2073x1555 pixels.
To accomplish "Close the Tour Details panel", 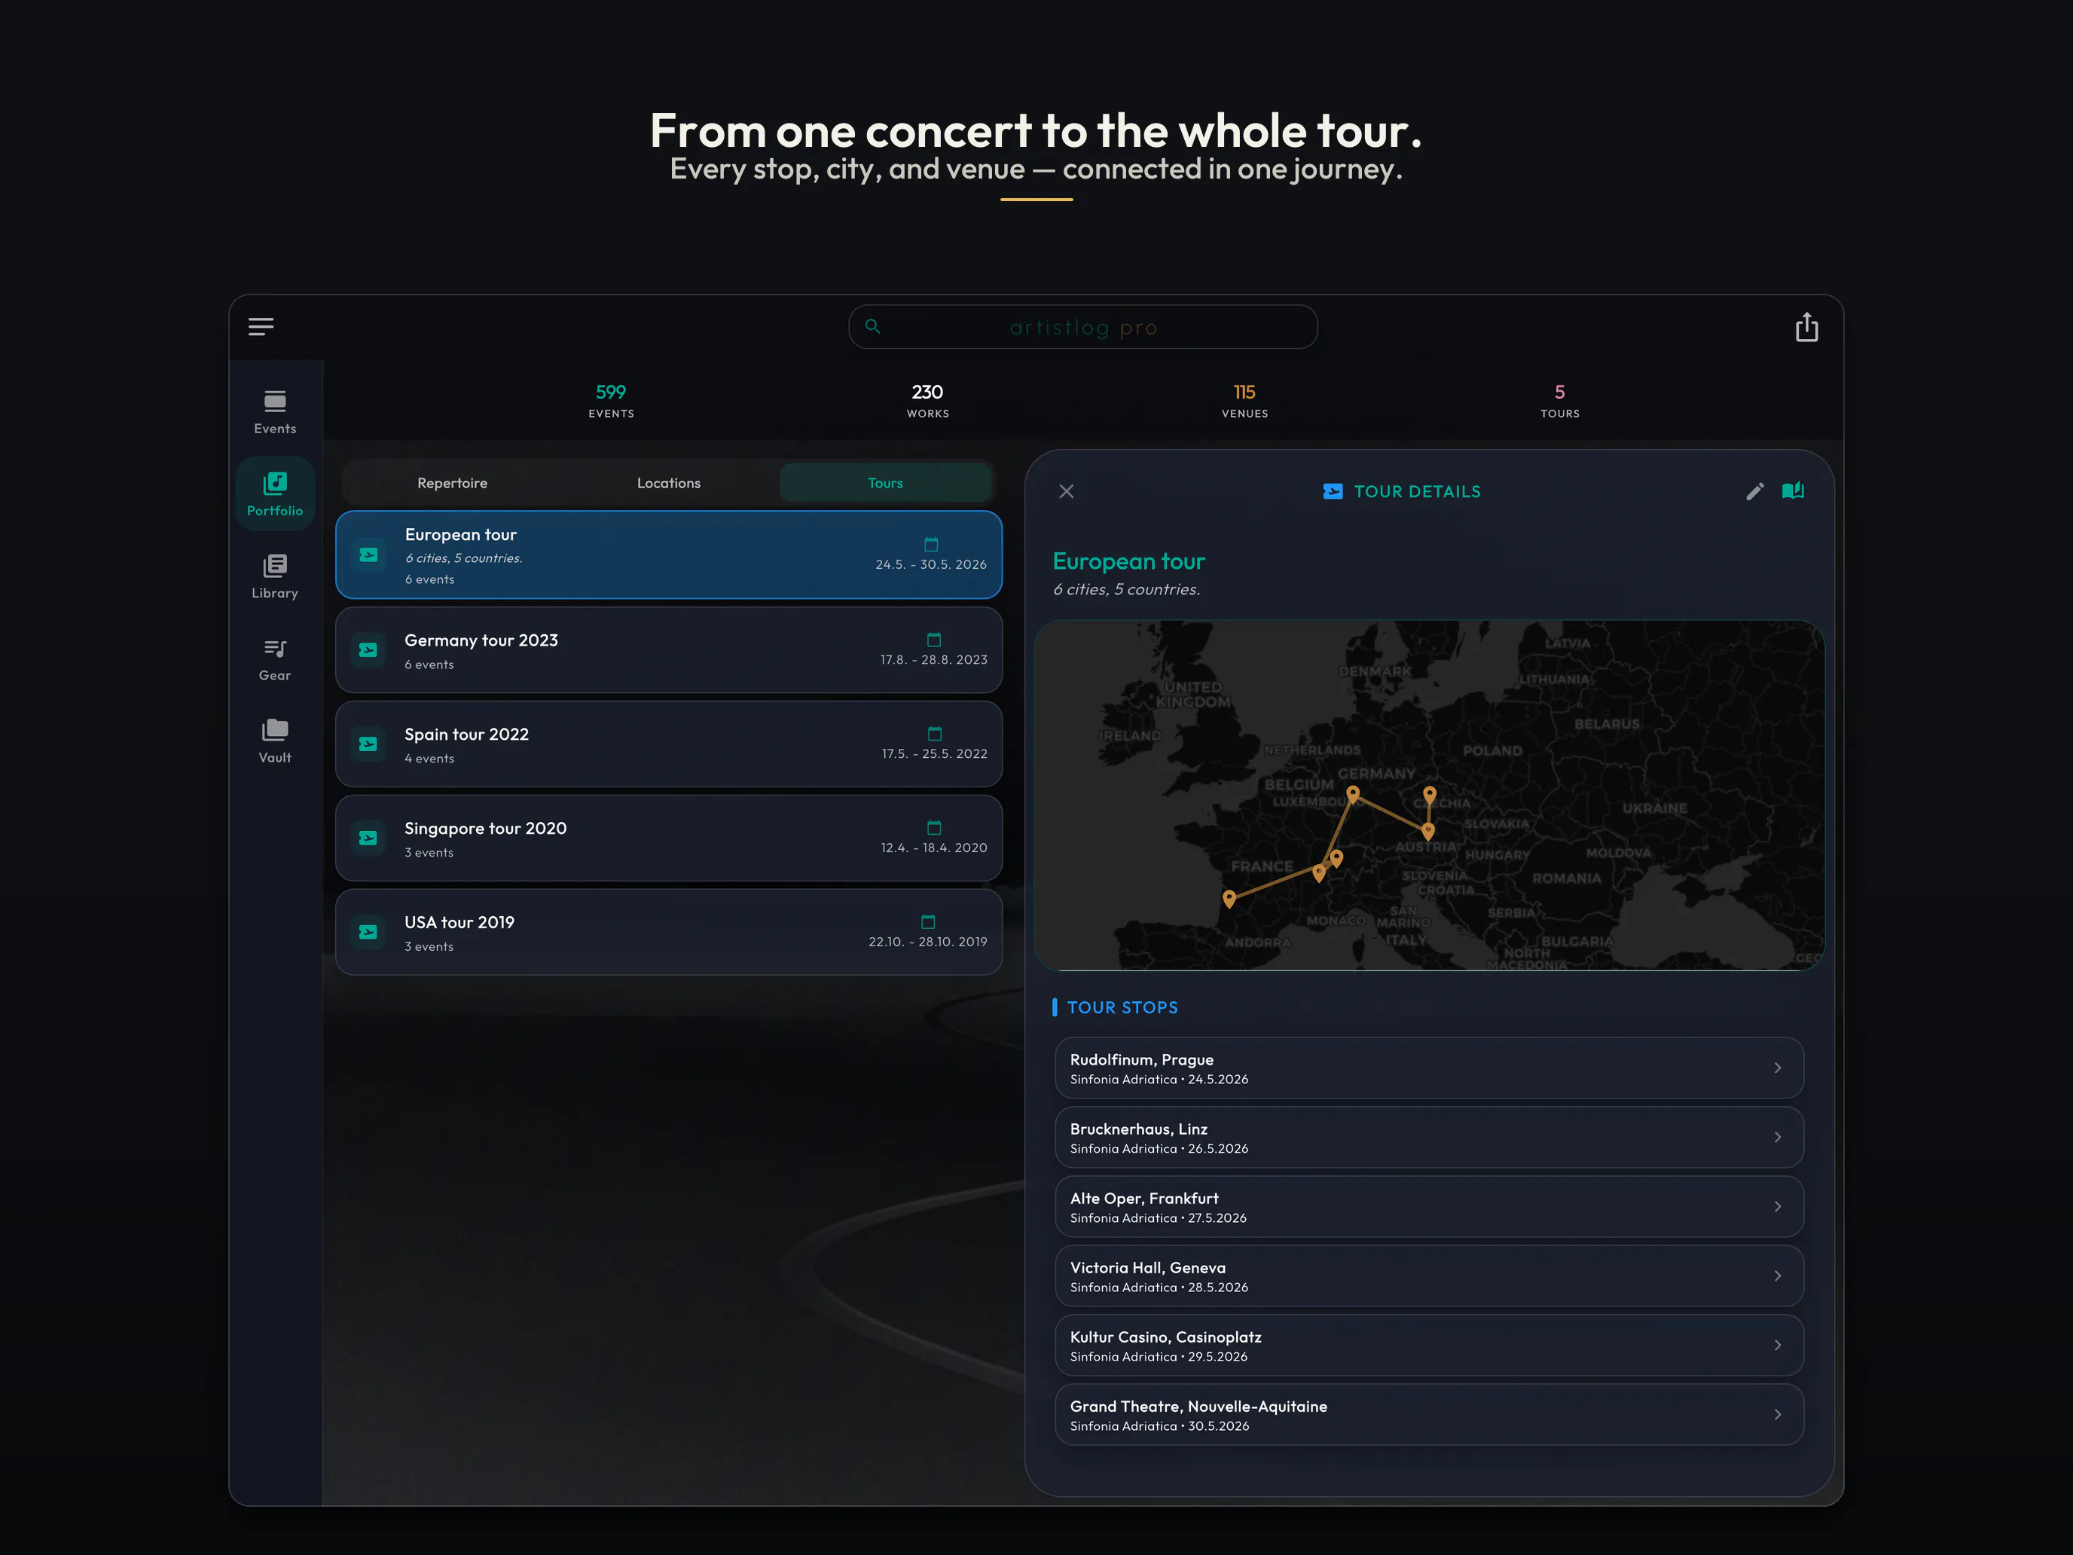I will pyautogui.click(x=1067, y=491).
